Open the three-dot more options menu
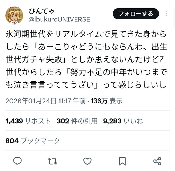Screen dimensions: 175x171 (166, 14)
